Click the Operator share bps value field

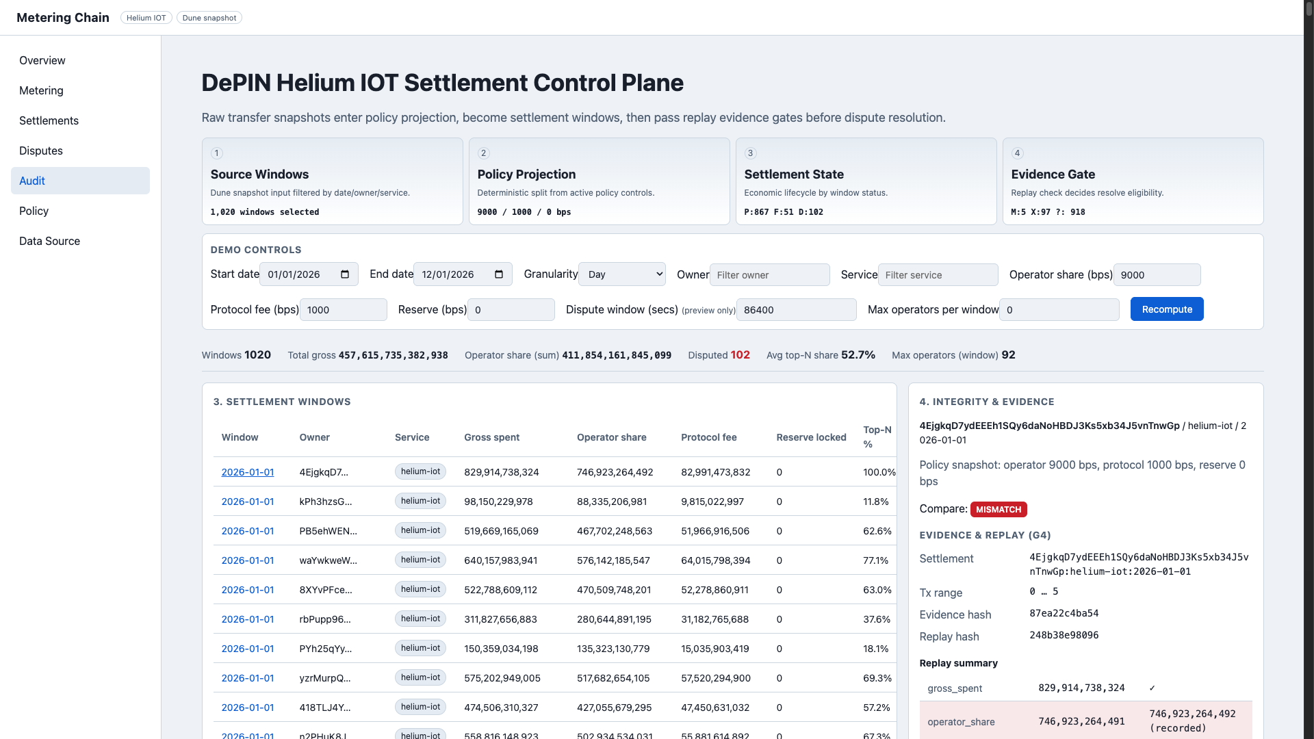pyautogui.click(x=1157, y=274)
